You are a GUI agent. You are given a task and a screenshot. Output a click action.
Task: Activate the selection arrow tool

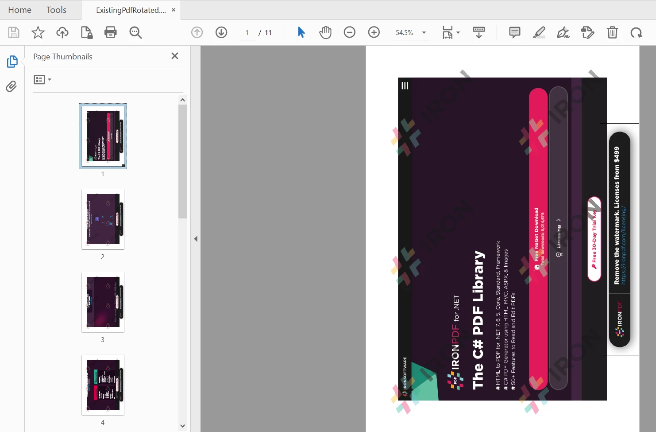(301, 32)
